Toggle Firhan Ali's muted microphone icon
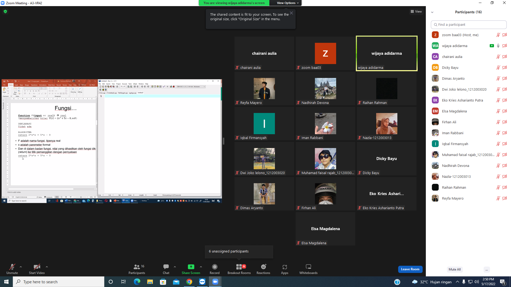This screenshot has width=511, height=287. (498, 122)
